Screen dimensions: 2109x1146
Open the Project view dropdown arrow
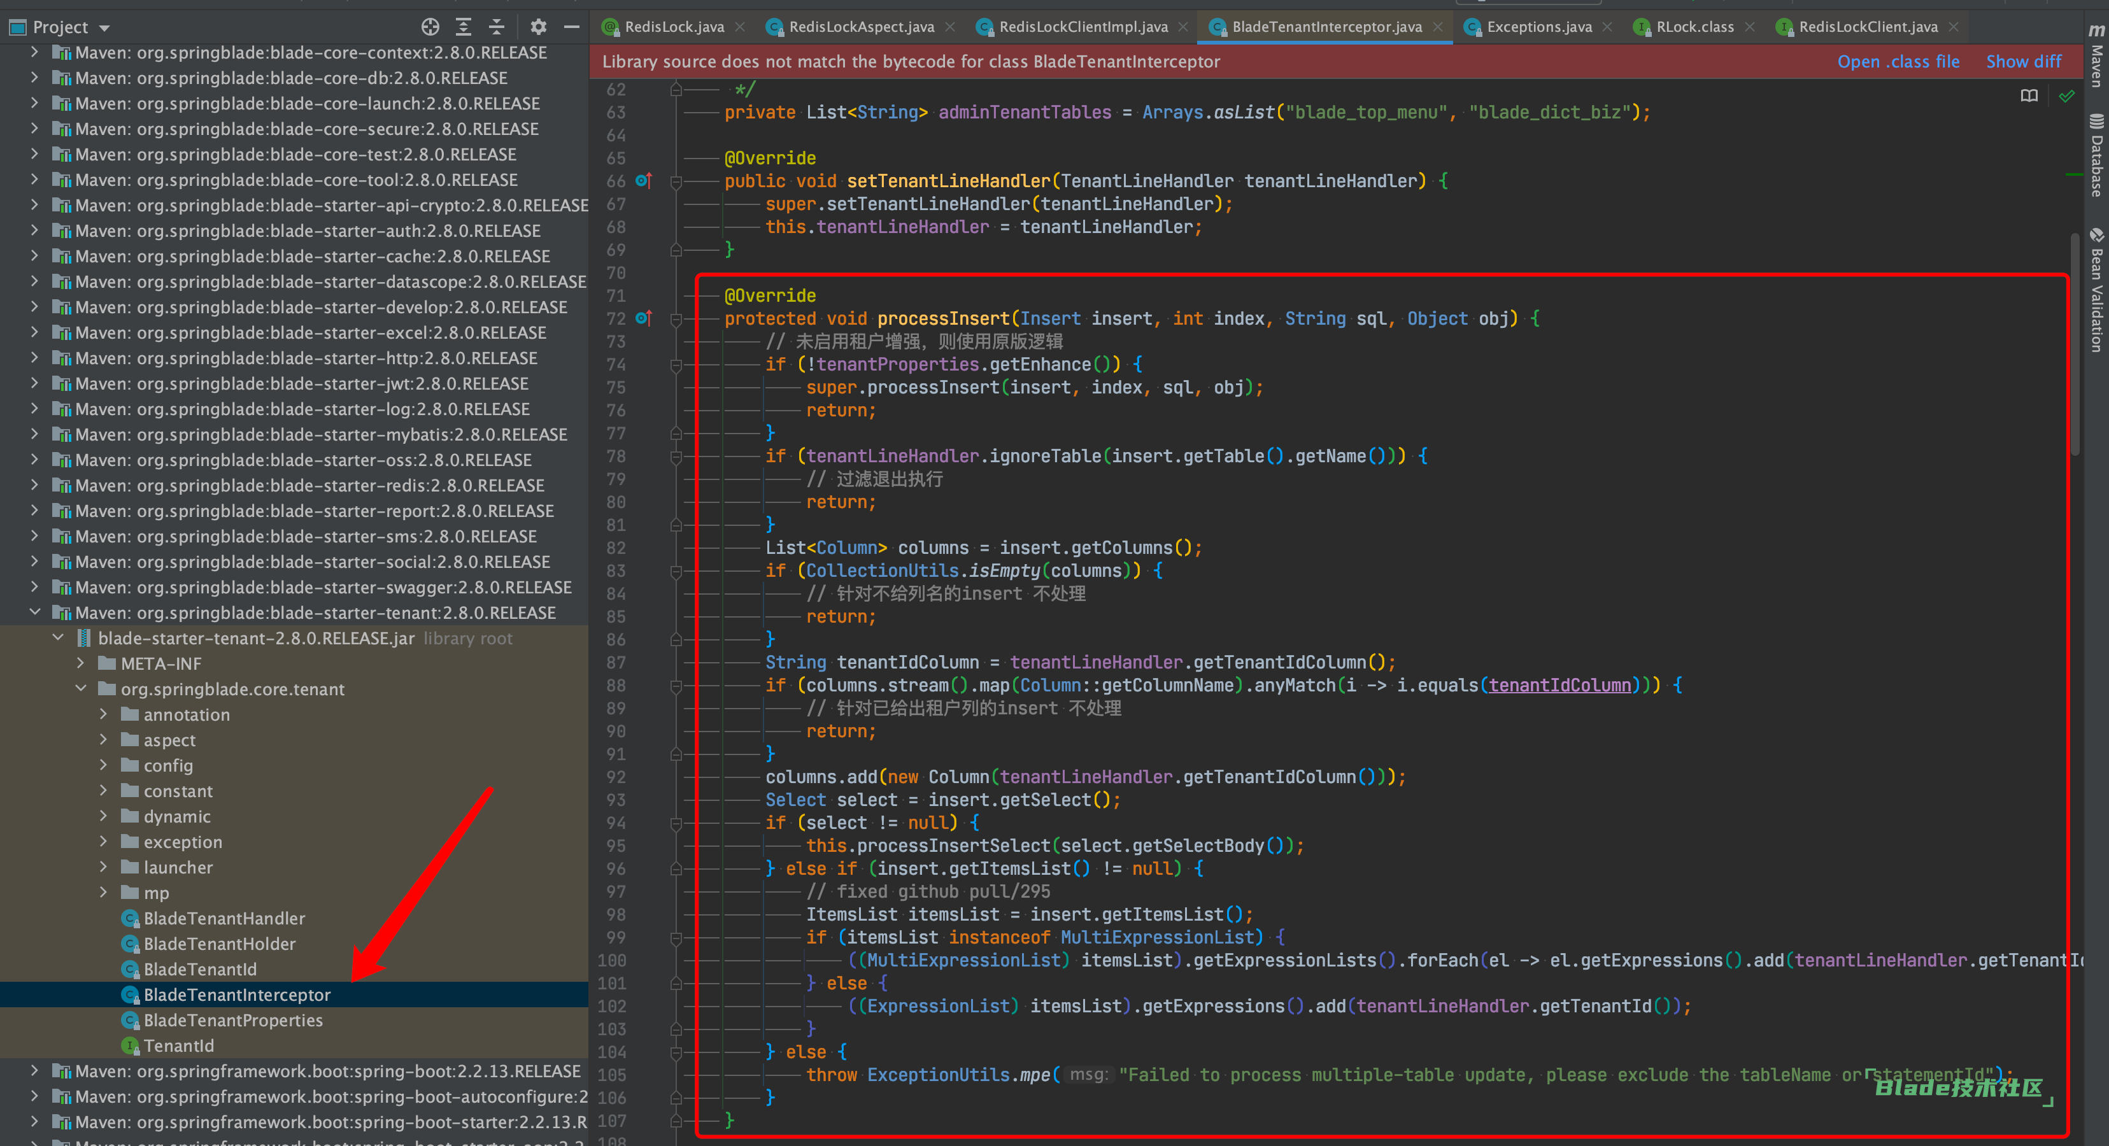[x=104, y=28]
